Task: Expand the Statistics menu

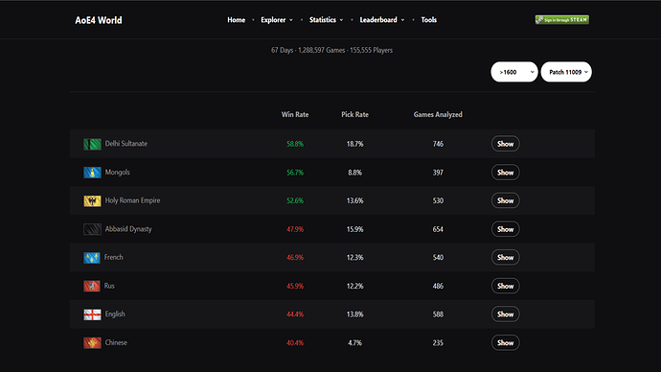Action: [326, 20]
